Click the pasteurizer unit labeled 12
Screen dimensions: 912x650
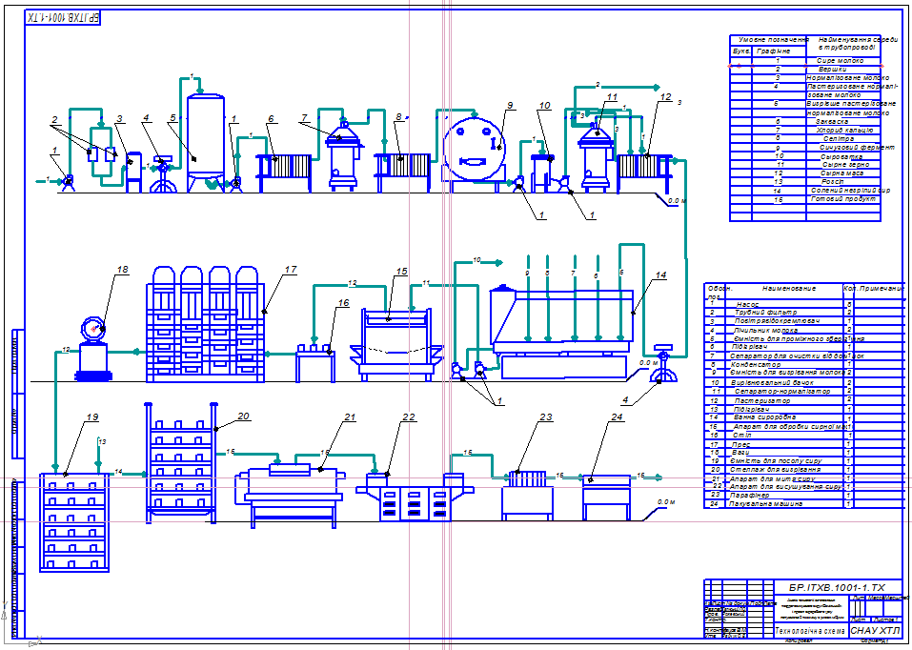coord(644,173)
